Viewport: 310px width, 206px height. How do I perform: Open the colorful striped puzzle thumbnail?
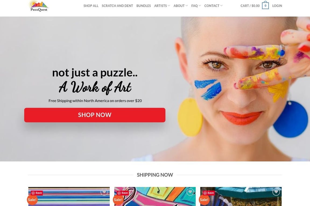point(69,197)
